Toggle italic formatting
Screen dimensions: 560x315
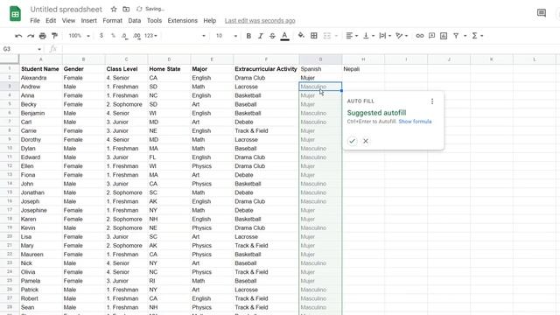click(x=261, y=36)
